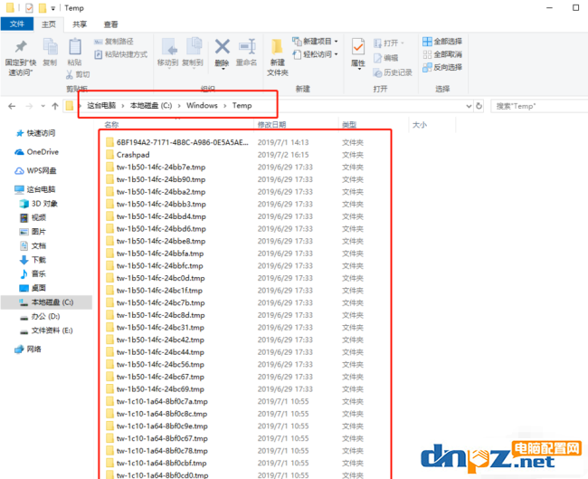Image resolution: width=588 pixels, height=479 pixels.
Task: Select 本地磁盘 (C:) in sidebar
Action: (x=46, y=302)
